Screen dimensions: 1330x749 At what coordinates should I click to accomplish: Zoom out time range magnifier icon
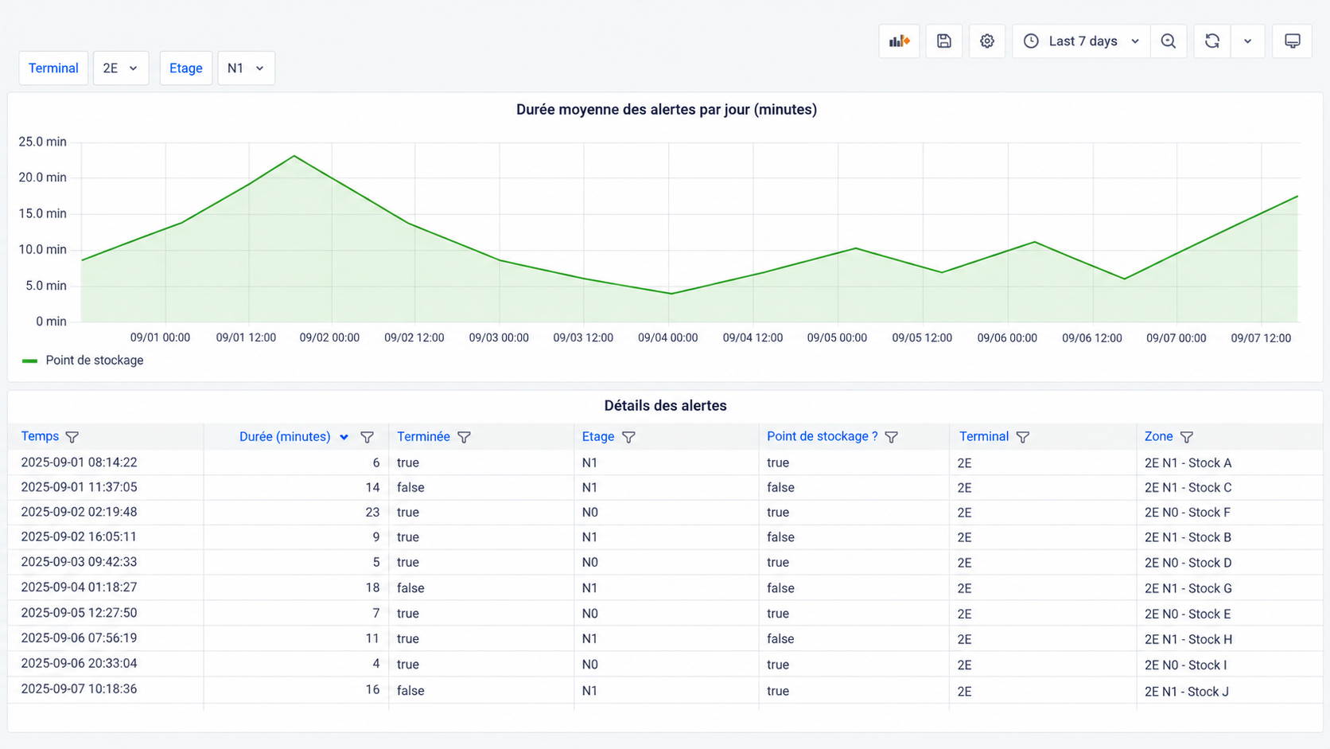1168,41
